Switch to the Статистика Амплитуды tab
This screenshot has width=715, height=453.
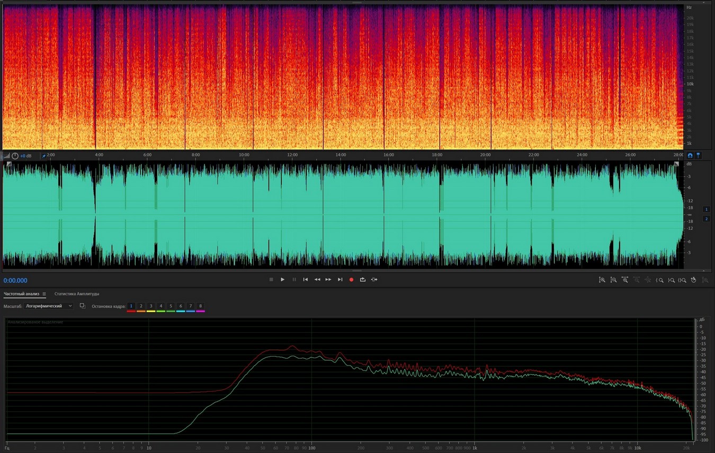(77, 294)
